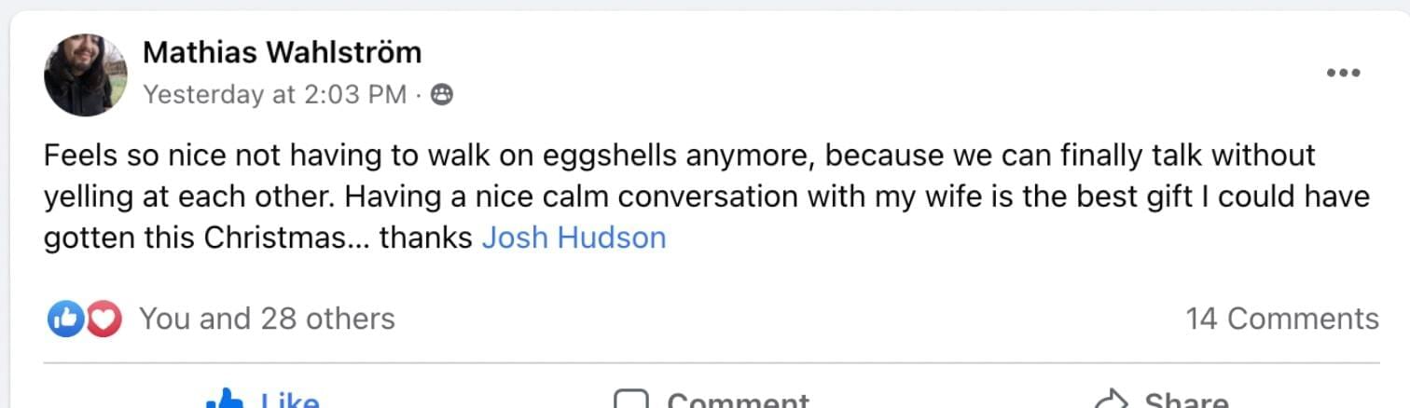Click the "Yesterday at 2:03 PM" timestamp
Viewport: 1410px width, 408px height.
point(275,94)
